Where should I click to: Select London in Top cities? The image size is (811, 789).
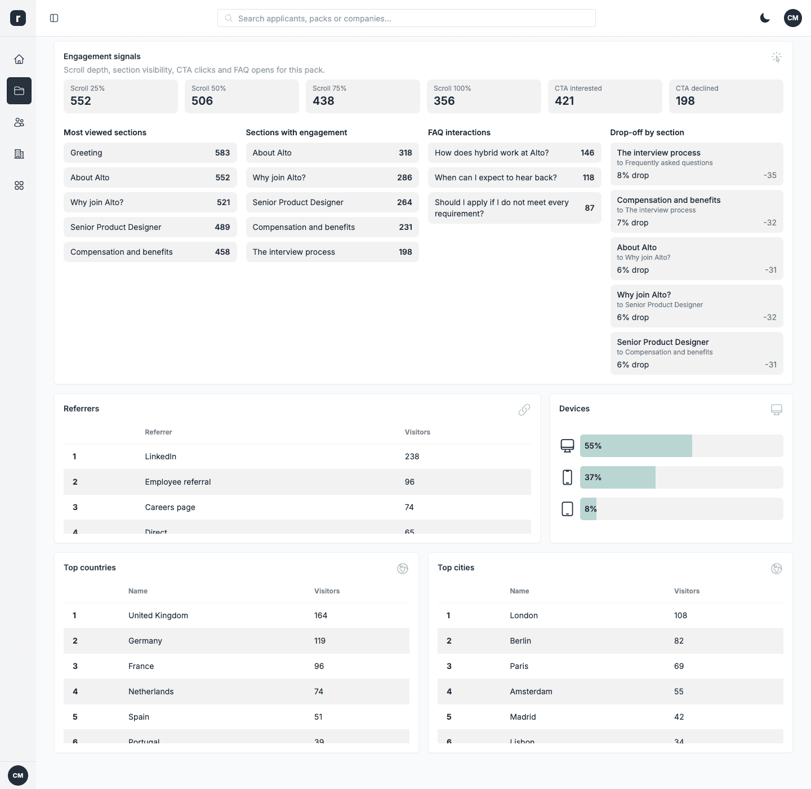(x=611, y=615)
